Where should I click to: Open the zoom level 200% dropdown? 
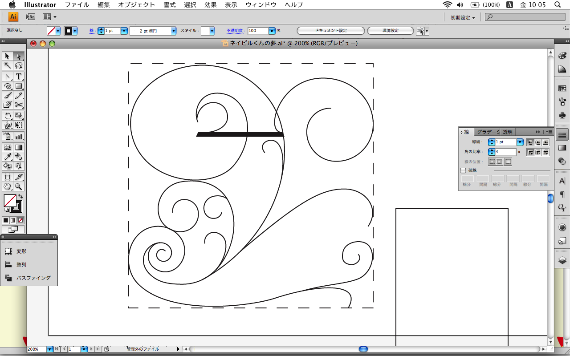(x=49, y=349)
